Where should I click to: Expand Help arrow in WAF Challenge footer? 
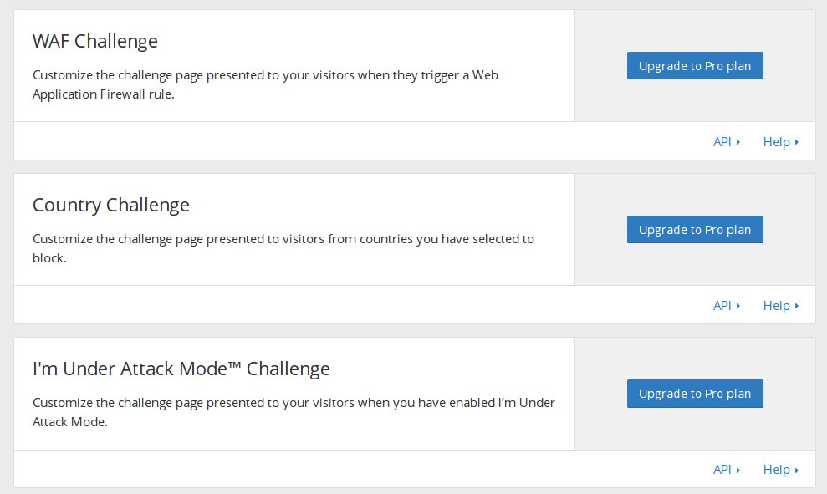click(796, 142)
